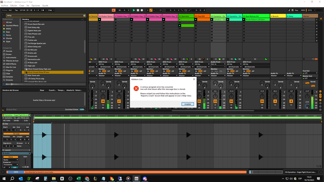Image resolution: width=324 pixels, height=182 pixels.
Task: Click the Arrangement Record button
Action: 142,10
